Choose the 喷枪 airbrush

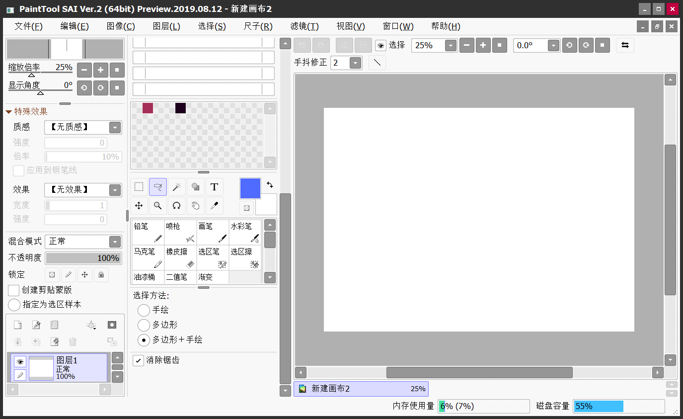[x=180, y=233]
